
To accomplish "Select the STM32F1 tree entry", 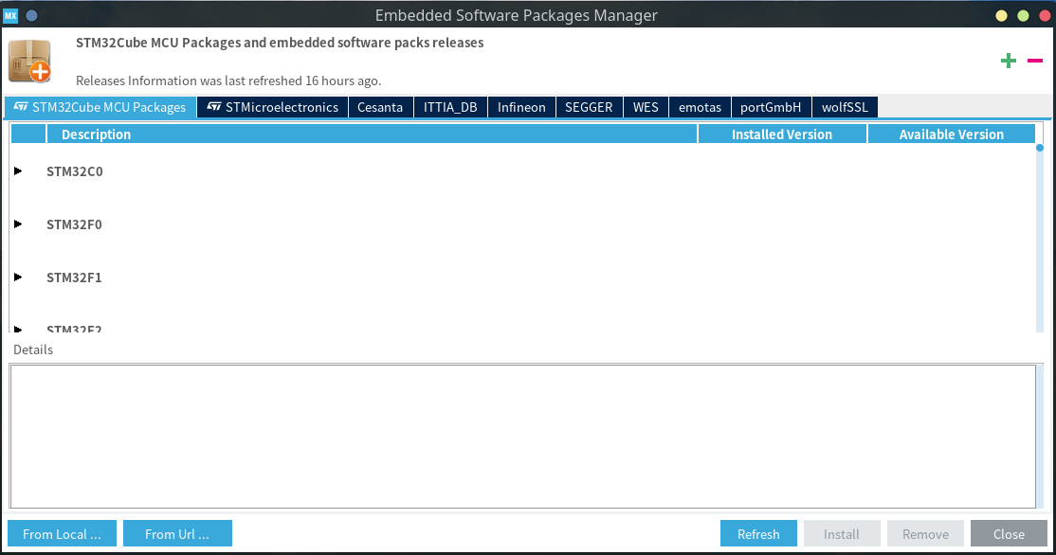I will click(x=74, y=277).
